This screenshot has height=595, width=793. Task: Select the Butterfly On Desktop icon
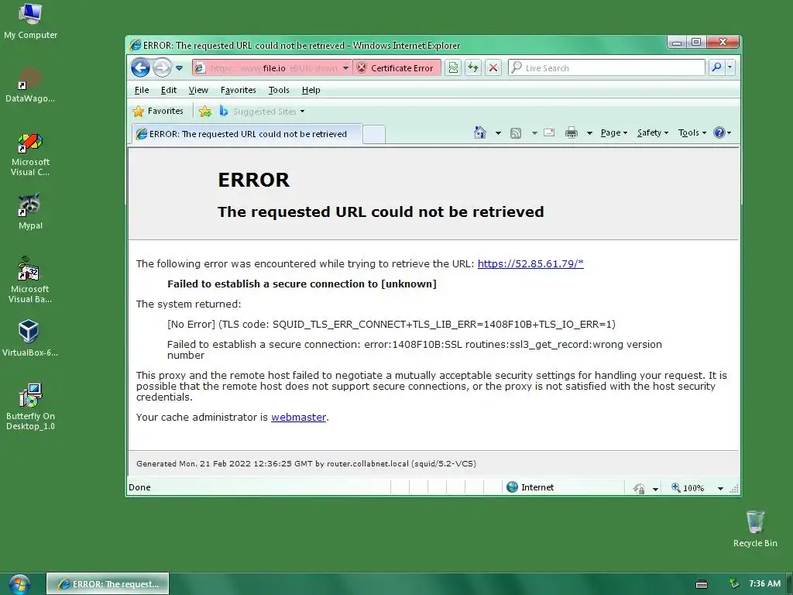pyautogui.click(x=30, y=407)
